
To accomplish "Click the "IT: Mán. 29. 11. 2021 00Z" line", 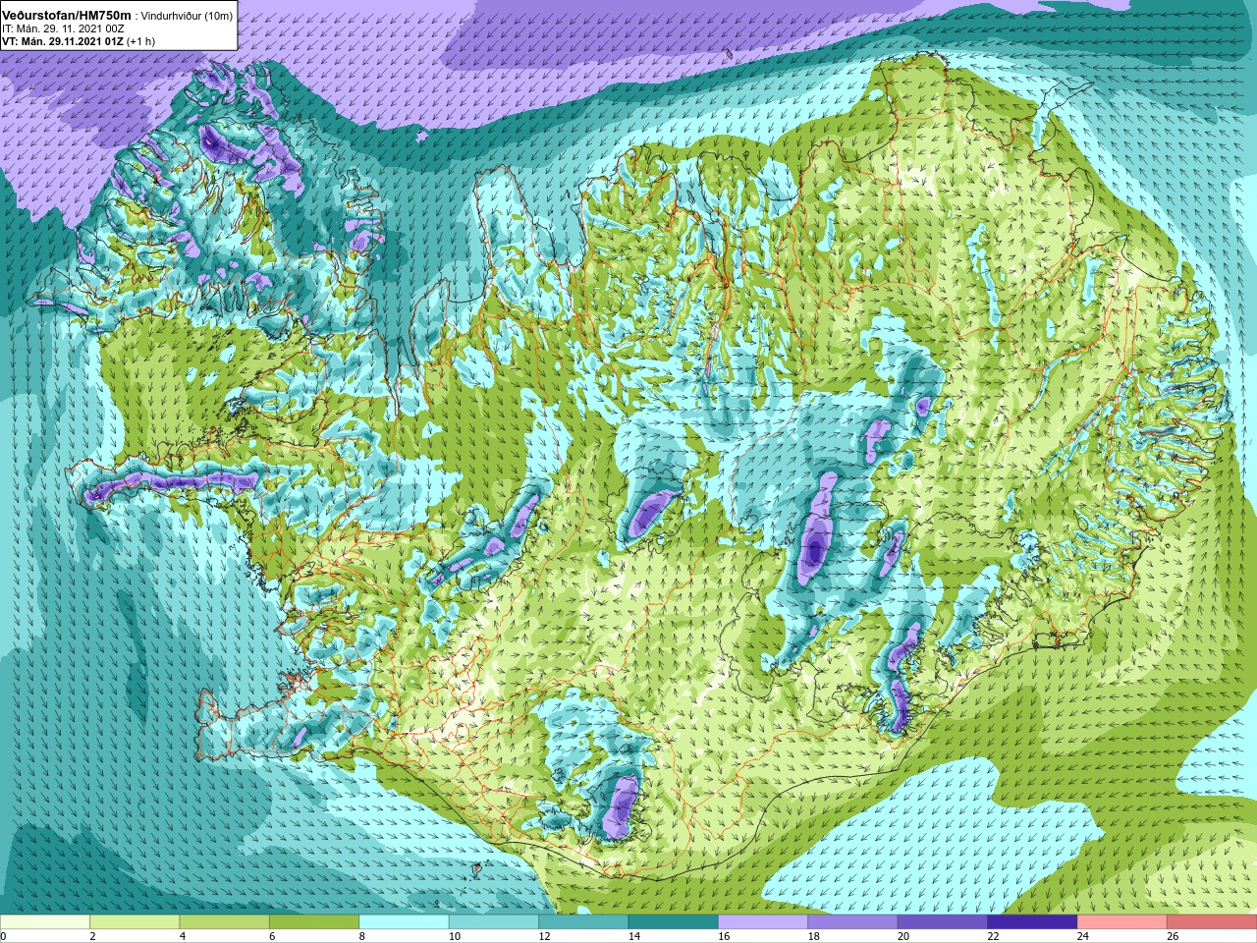I will pos(62,29).
